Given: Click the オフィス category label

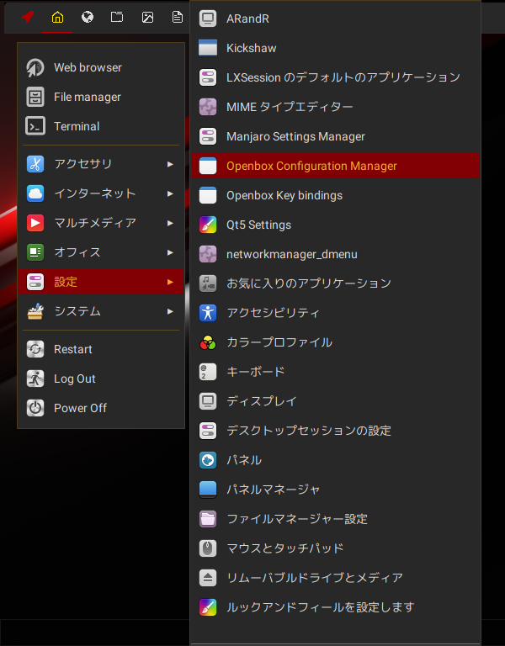Looking at the screenshot, I should pyautogui.click(x=77, y=252).
